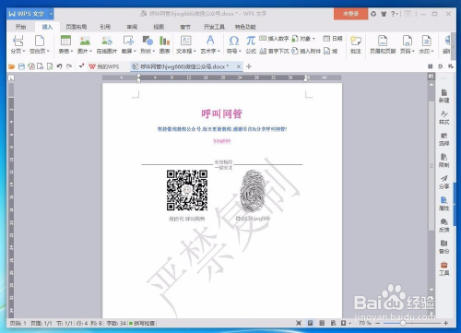
Task: Open the WPS 文字 application menu dropdown
Action: tap(51, 14)
